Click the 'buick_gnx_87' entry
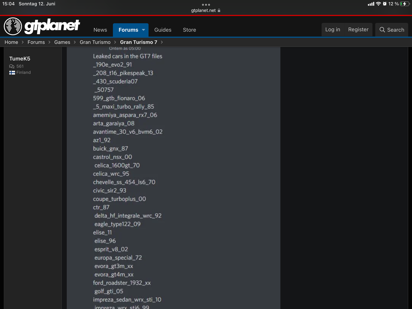This screenshot has width=412, height=309. pyautogui.click(x=110, y=149)
